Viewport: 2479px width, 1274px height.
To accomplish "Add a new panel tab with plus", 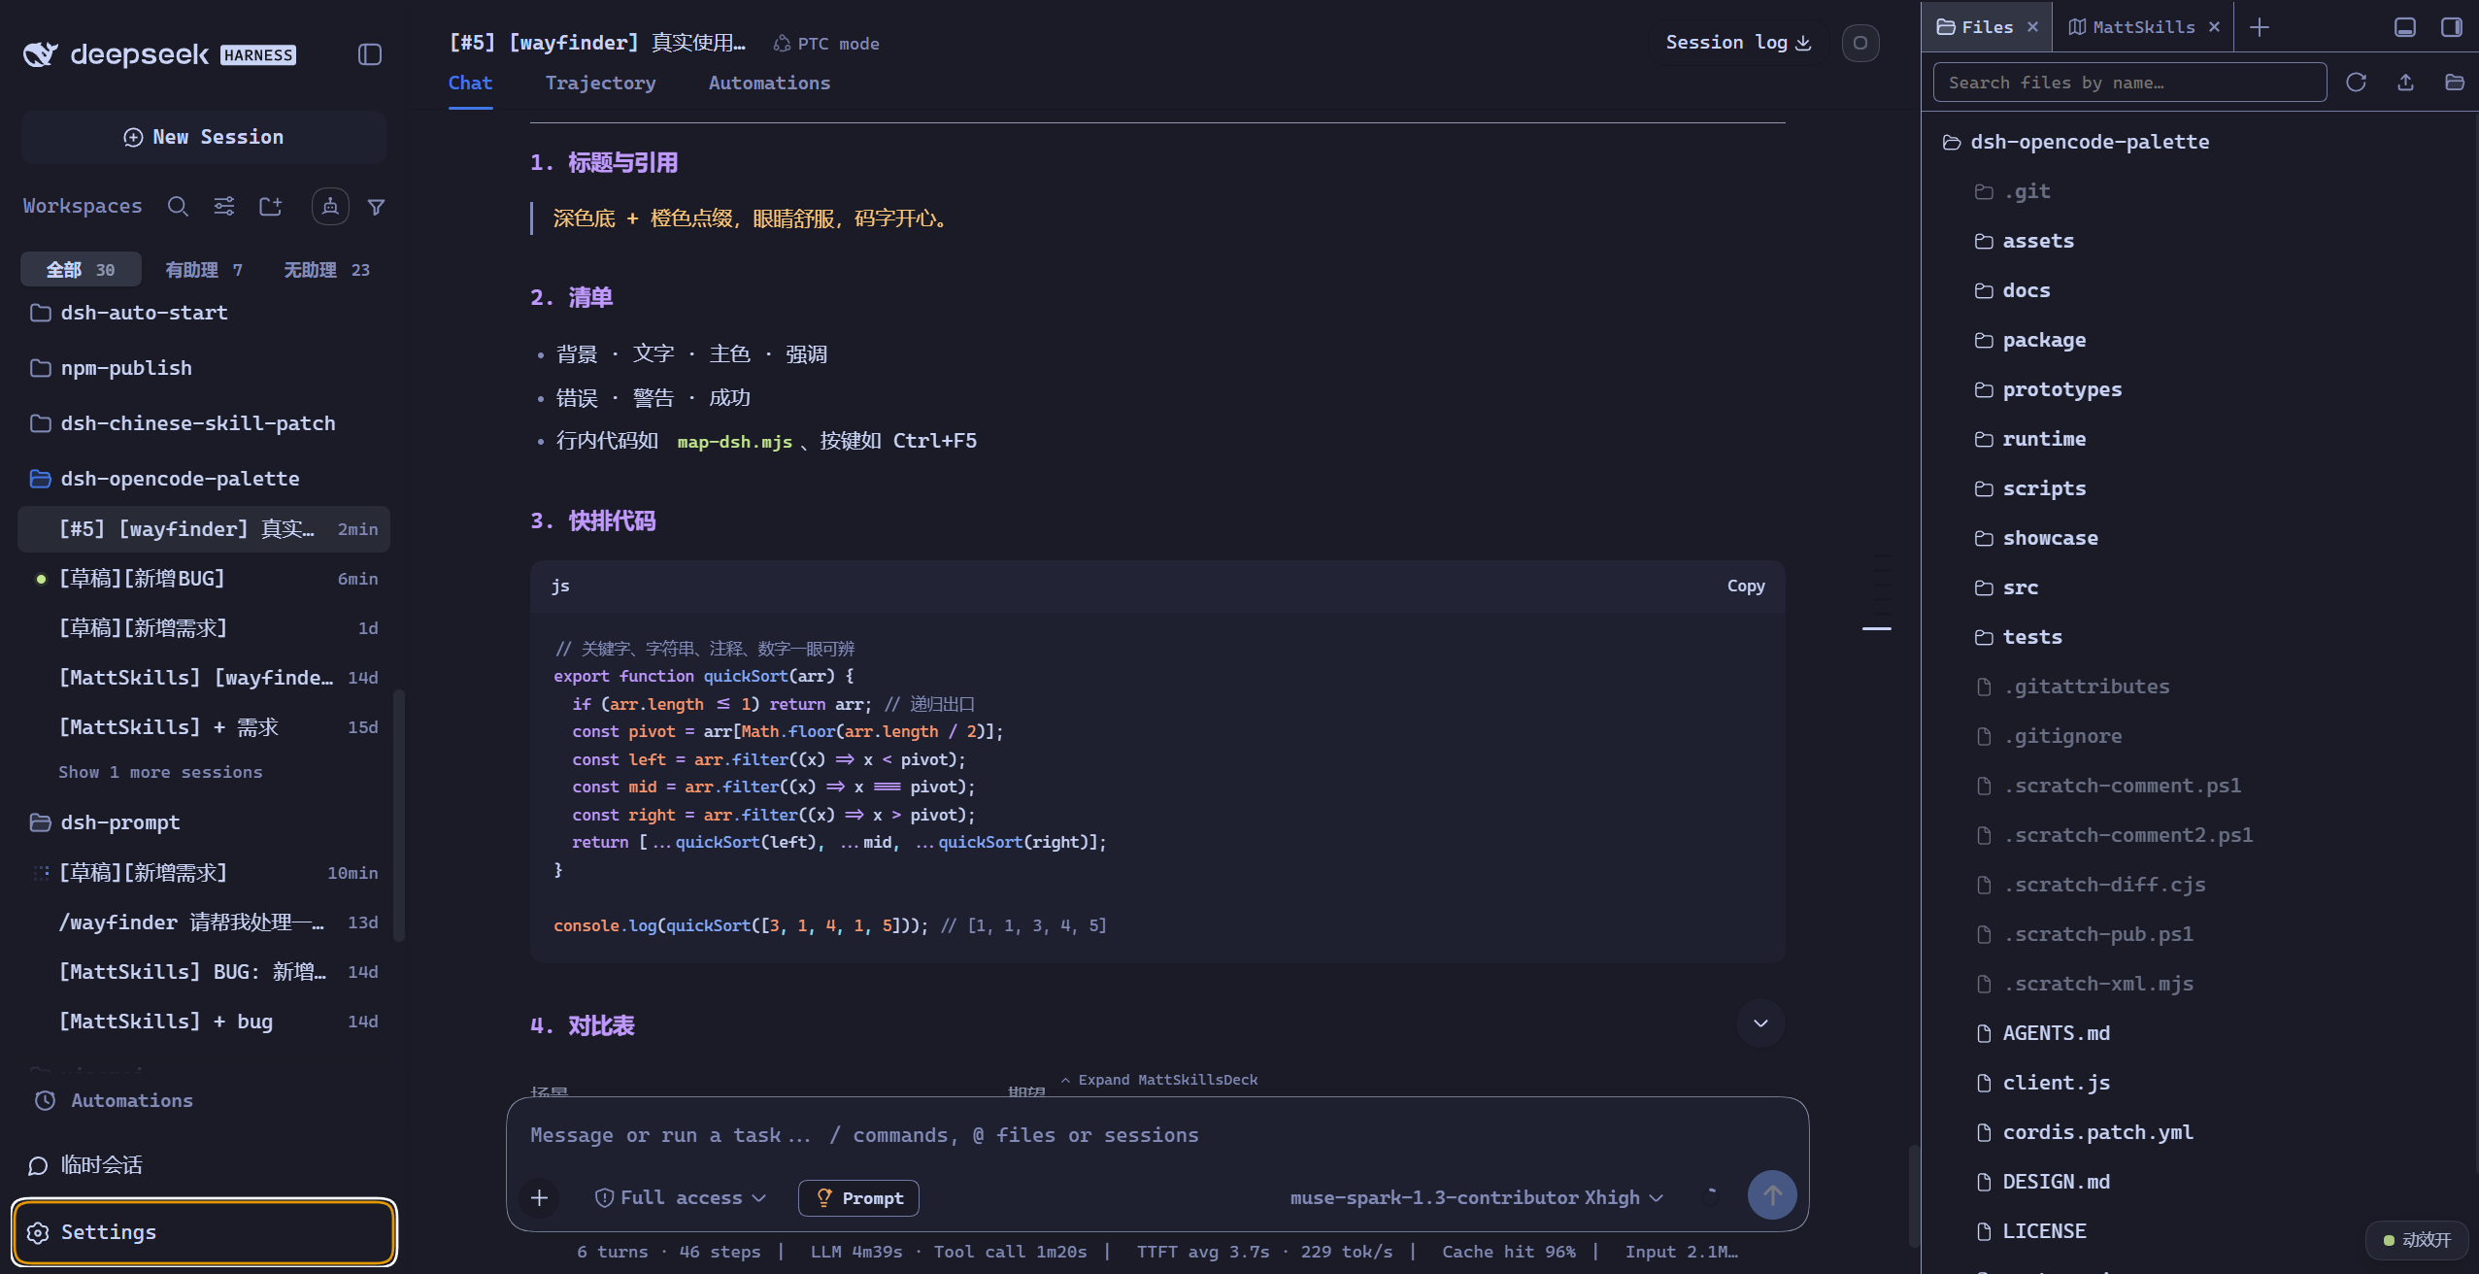I will (2260, 27).
